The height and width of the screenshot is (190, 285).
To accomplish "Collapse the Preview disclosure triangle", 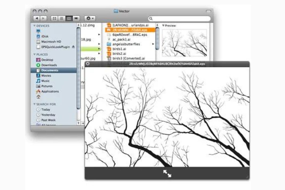I will coord(163,26).
